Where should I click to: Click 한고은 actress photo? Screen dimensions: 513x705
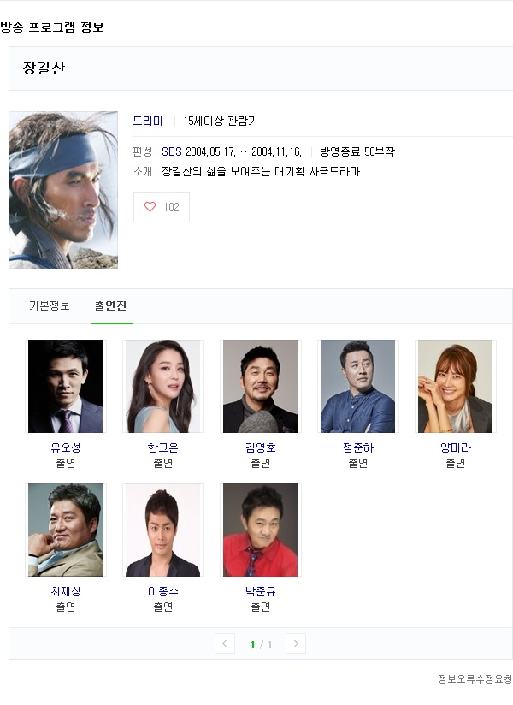pyautogui.click(x=163, y=386)
